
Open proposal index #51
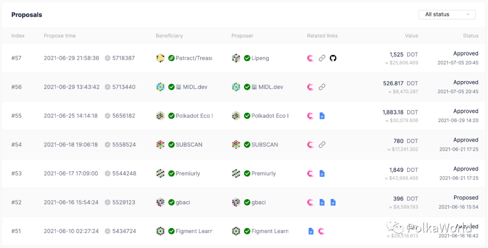tap(17, 231)
